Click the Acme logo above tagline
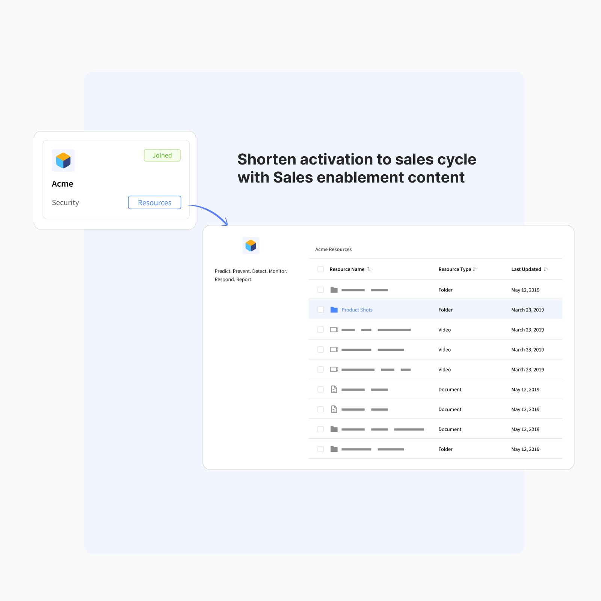 251,246
